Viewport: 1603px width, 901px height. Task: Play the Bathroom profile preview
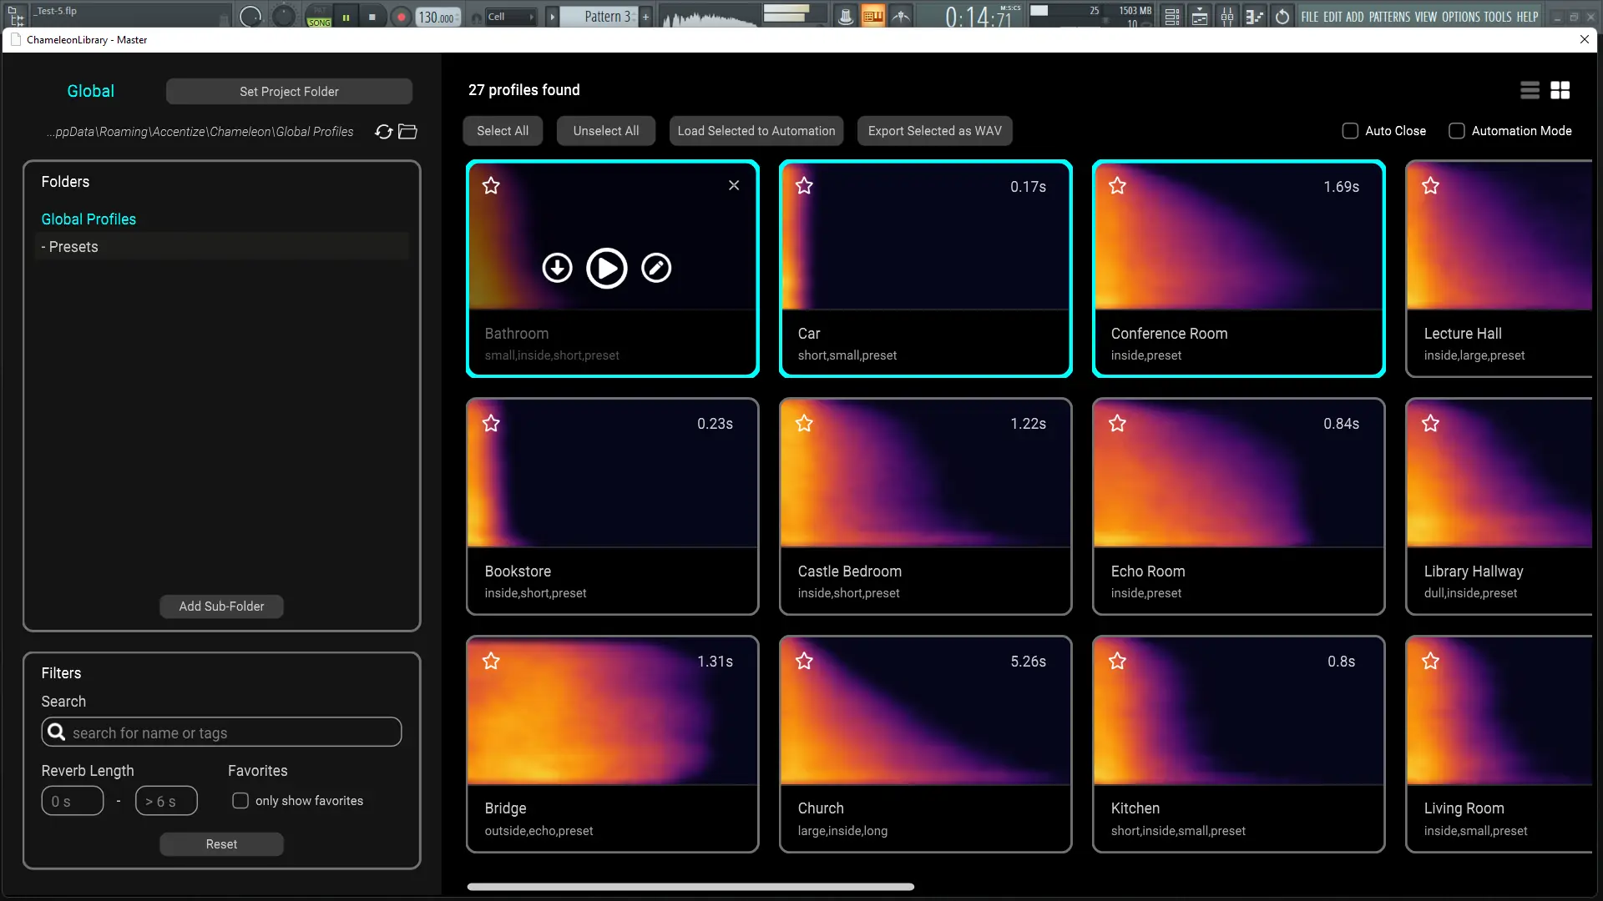606,269
